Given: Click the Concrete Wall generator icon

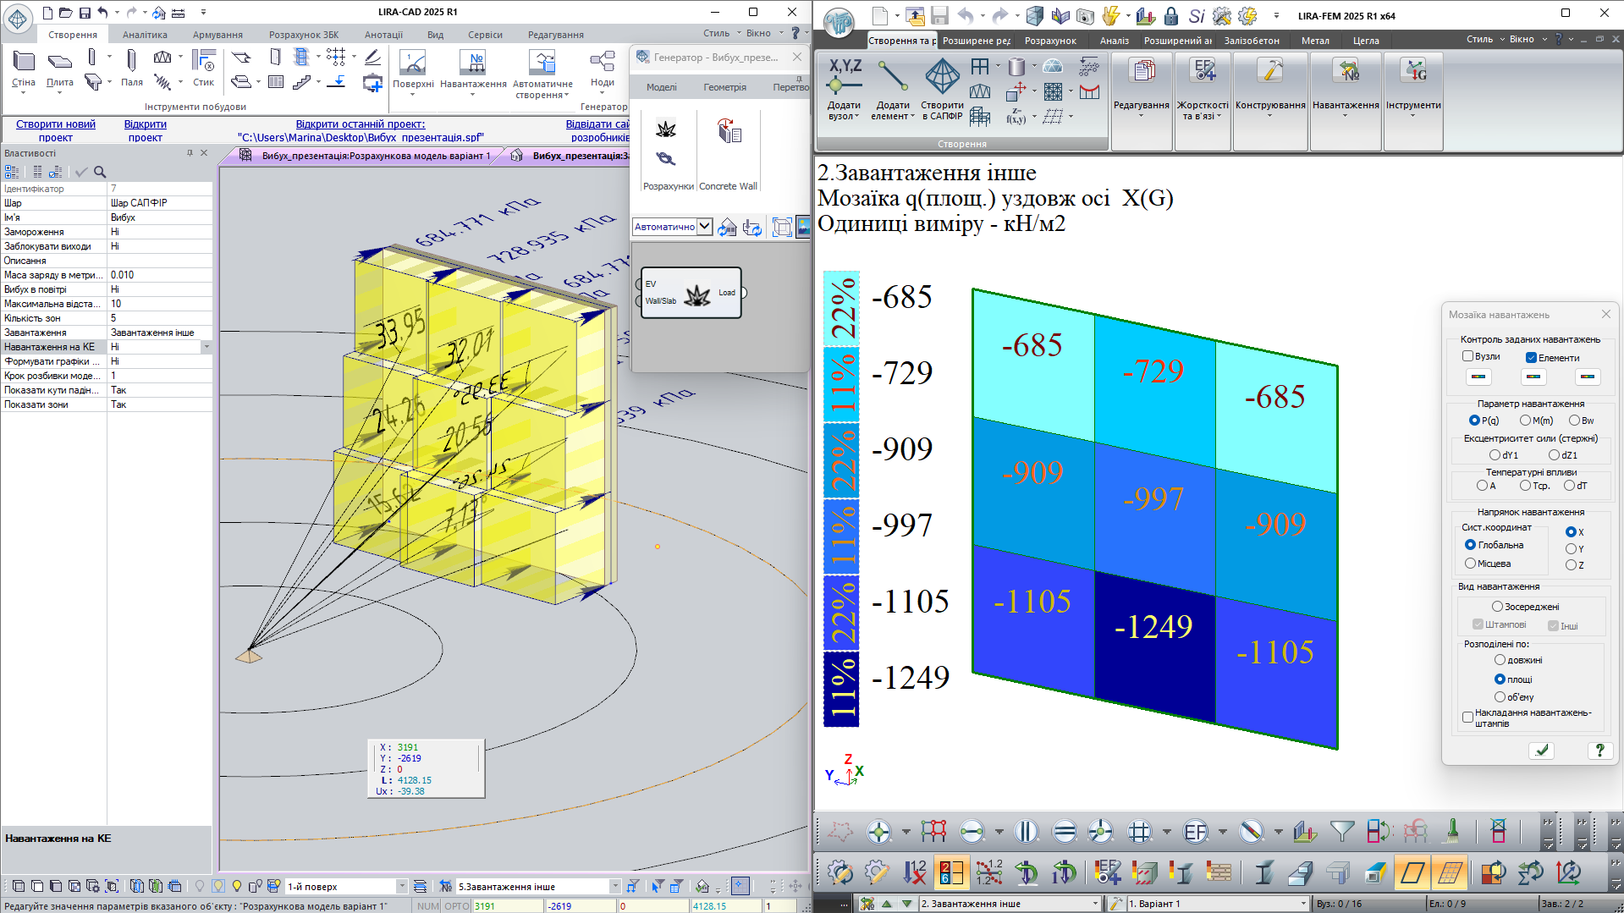Looking at the screenshot, I should 729,132.
